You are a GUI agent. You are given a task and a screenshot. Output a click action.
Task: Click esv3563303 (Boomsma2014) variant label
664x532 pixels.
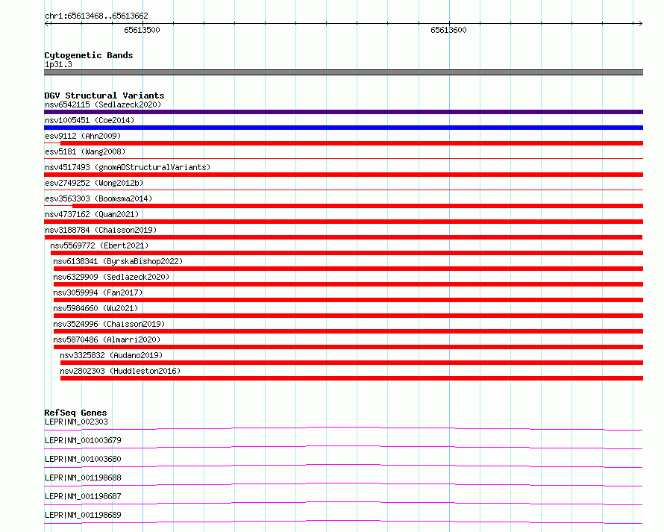(98, 198)
